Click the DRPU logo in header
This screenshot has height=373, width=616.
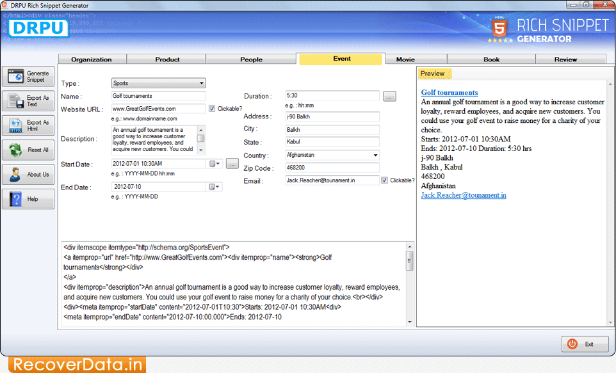point(38,28)
